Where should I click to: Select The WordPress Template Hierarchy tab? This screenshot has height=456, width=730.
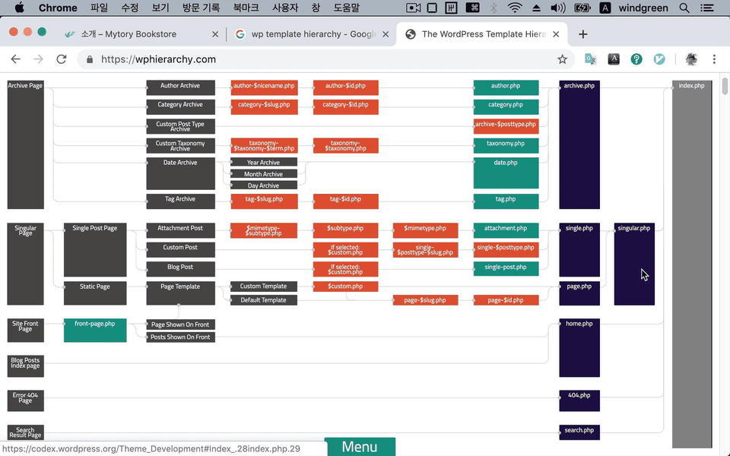[x=484, y=34]
